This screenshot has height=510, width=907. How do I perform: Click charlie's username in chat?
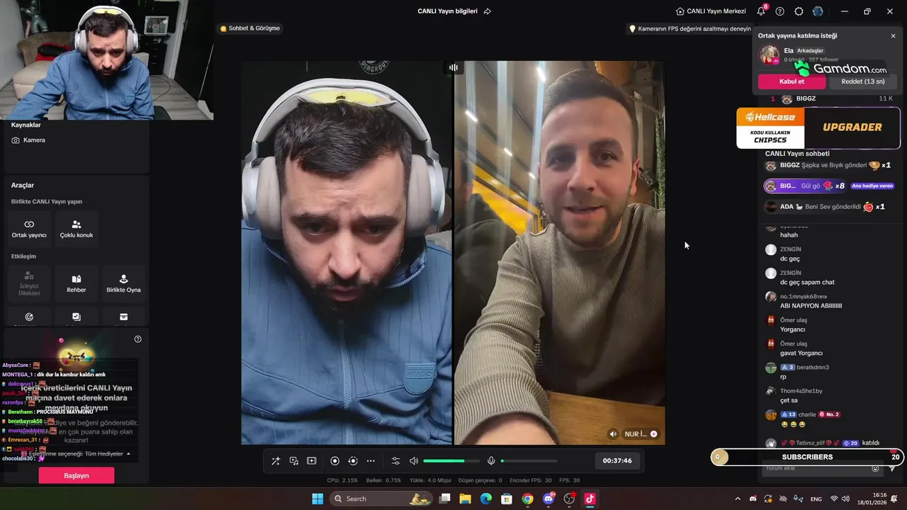(807, 414)
